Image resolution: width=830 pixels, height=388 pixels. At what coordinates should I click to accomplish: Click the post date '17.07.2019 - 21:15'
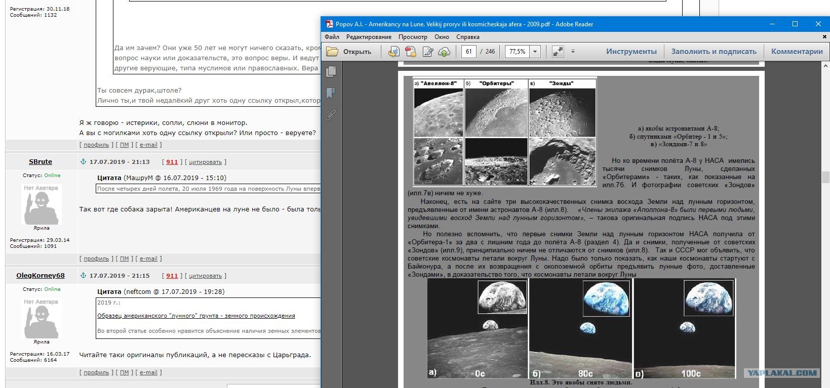120,276
